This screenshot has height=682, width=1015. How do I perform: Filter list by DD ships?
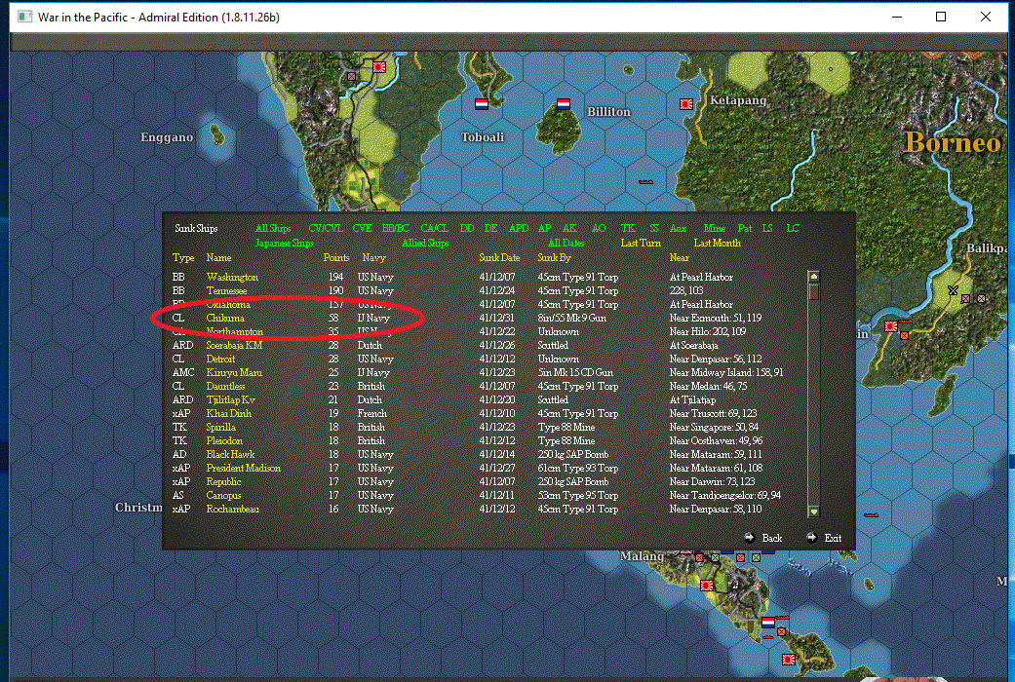(467, 228)
